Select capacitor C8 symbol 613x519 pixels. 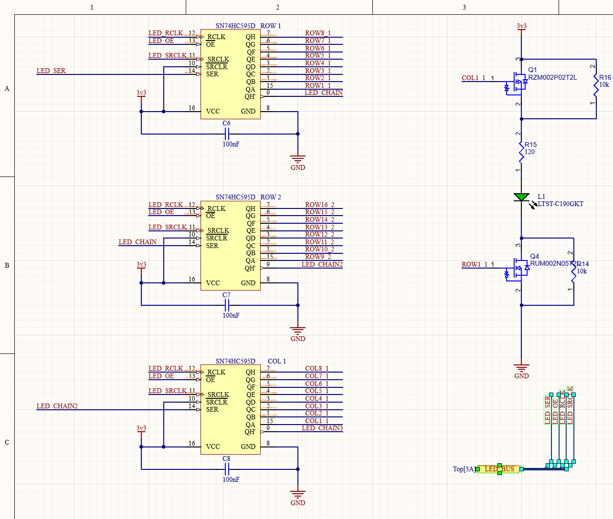coord(227,469)
